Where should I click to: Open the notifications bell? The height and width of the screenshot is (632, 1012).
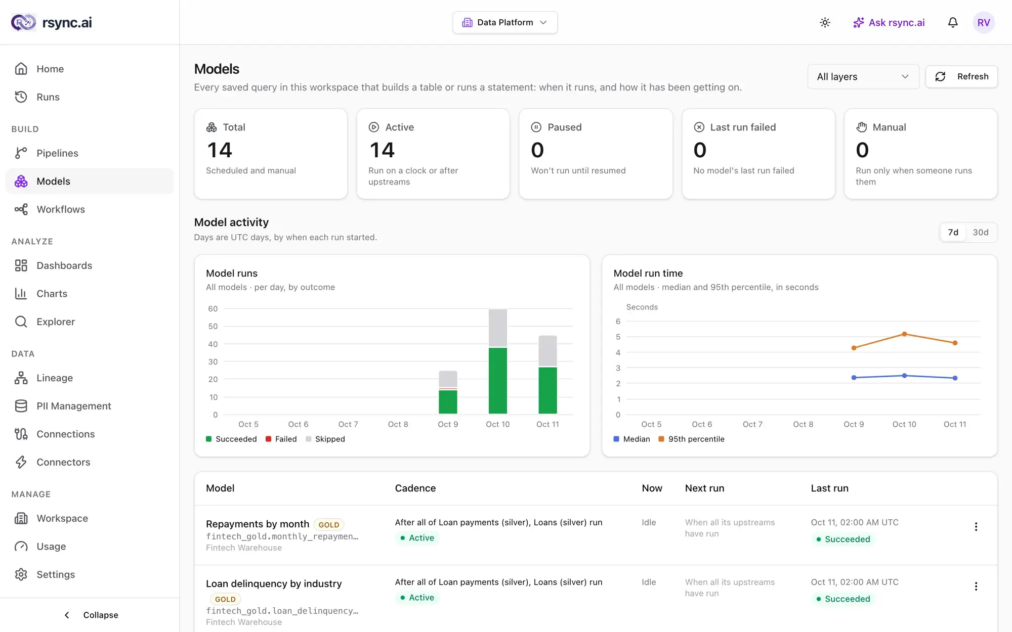coord(953,22)
